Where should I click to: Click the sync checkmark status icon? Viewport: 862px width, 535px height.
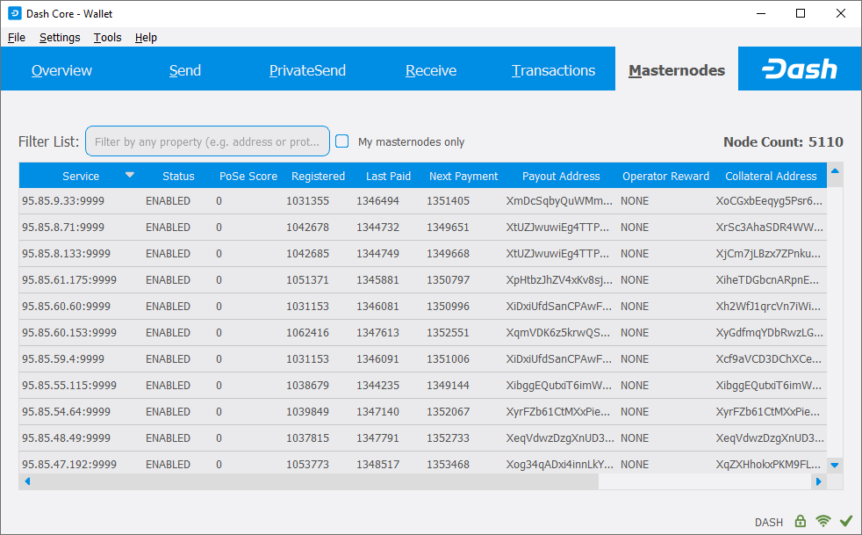pyautogui.click(x=846, y=521)
